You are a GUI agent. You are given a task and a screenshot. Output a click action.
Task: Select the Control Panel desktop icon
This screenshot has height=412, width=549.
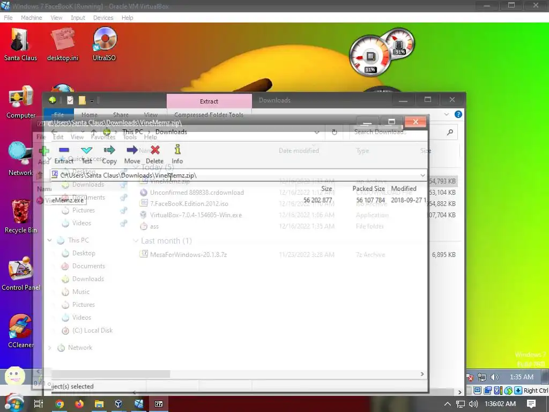[x=21, y=274]
